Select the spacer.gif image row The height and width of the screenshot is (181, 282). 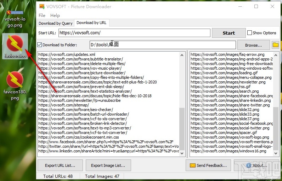pos(231,133)
